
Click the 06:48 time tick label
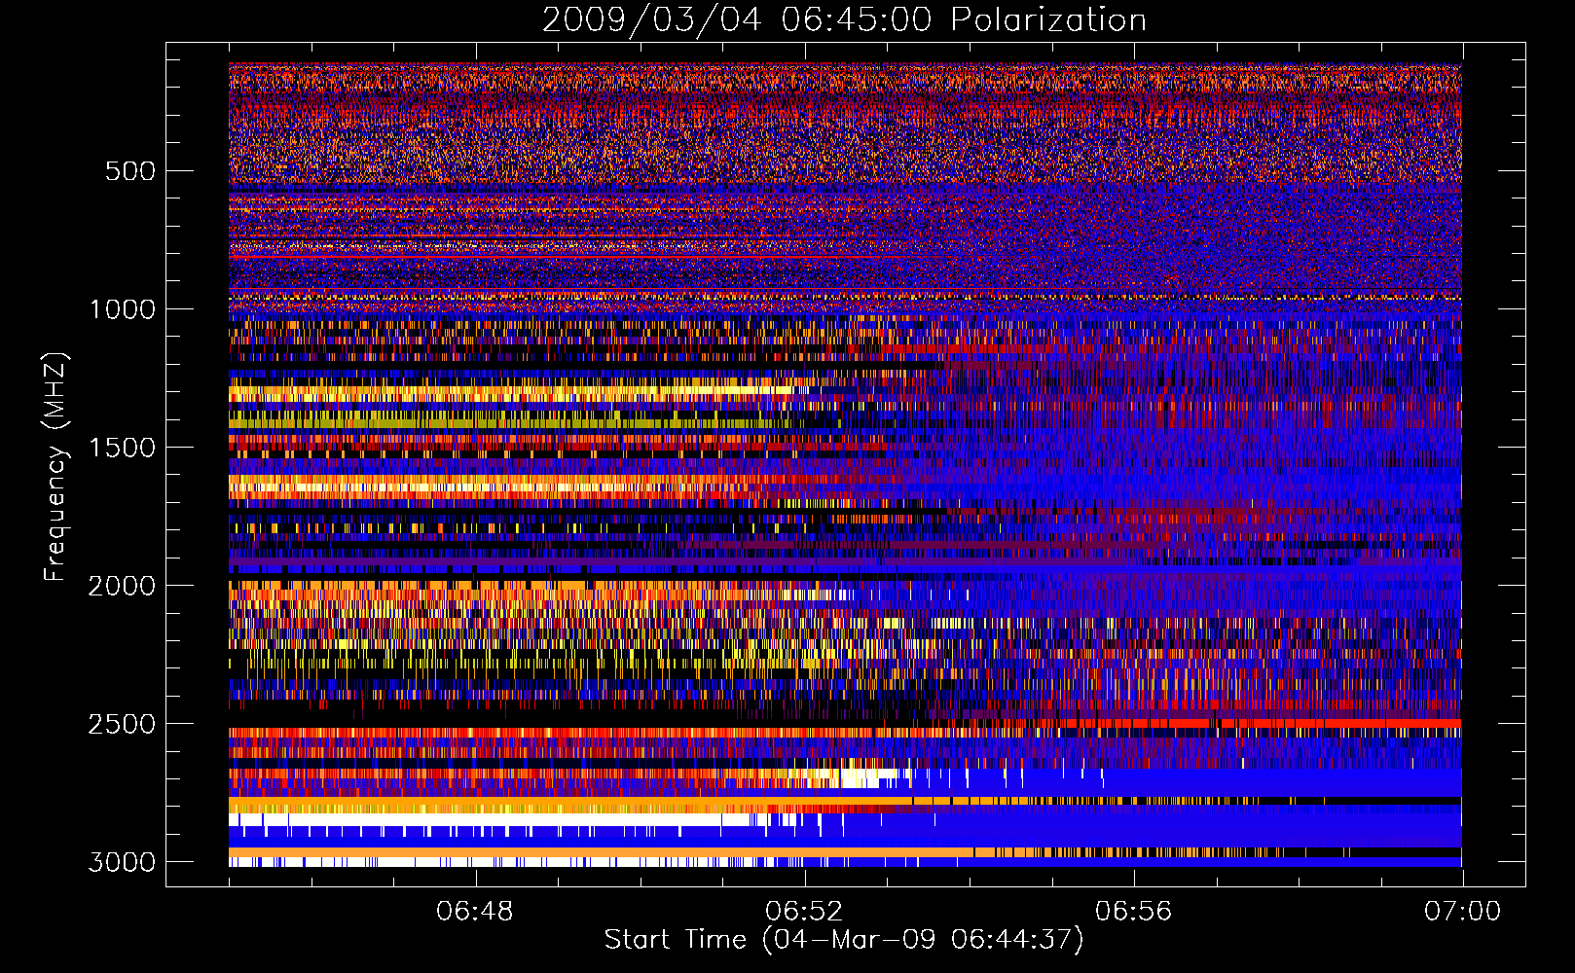pyautogui.click(x=475, y=912)
